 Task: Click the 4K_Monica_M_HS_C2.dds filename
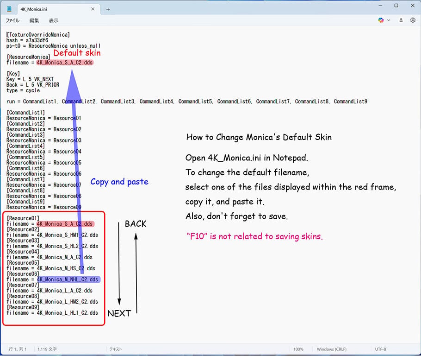coord(66,268)
